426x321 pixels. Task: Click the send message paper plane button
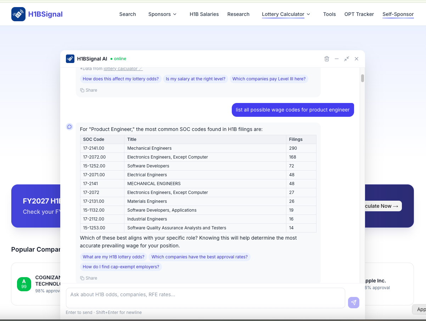point(354,303)
